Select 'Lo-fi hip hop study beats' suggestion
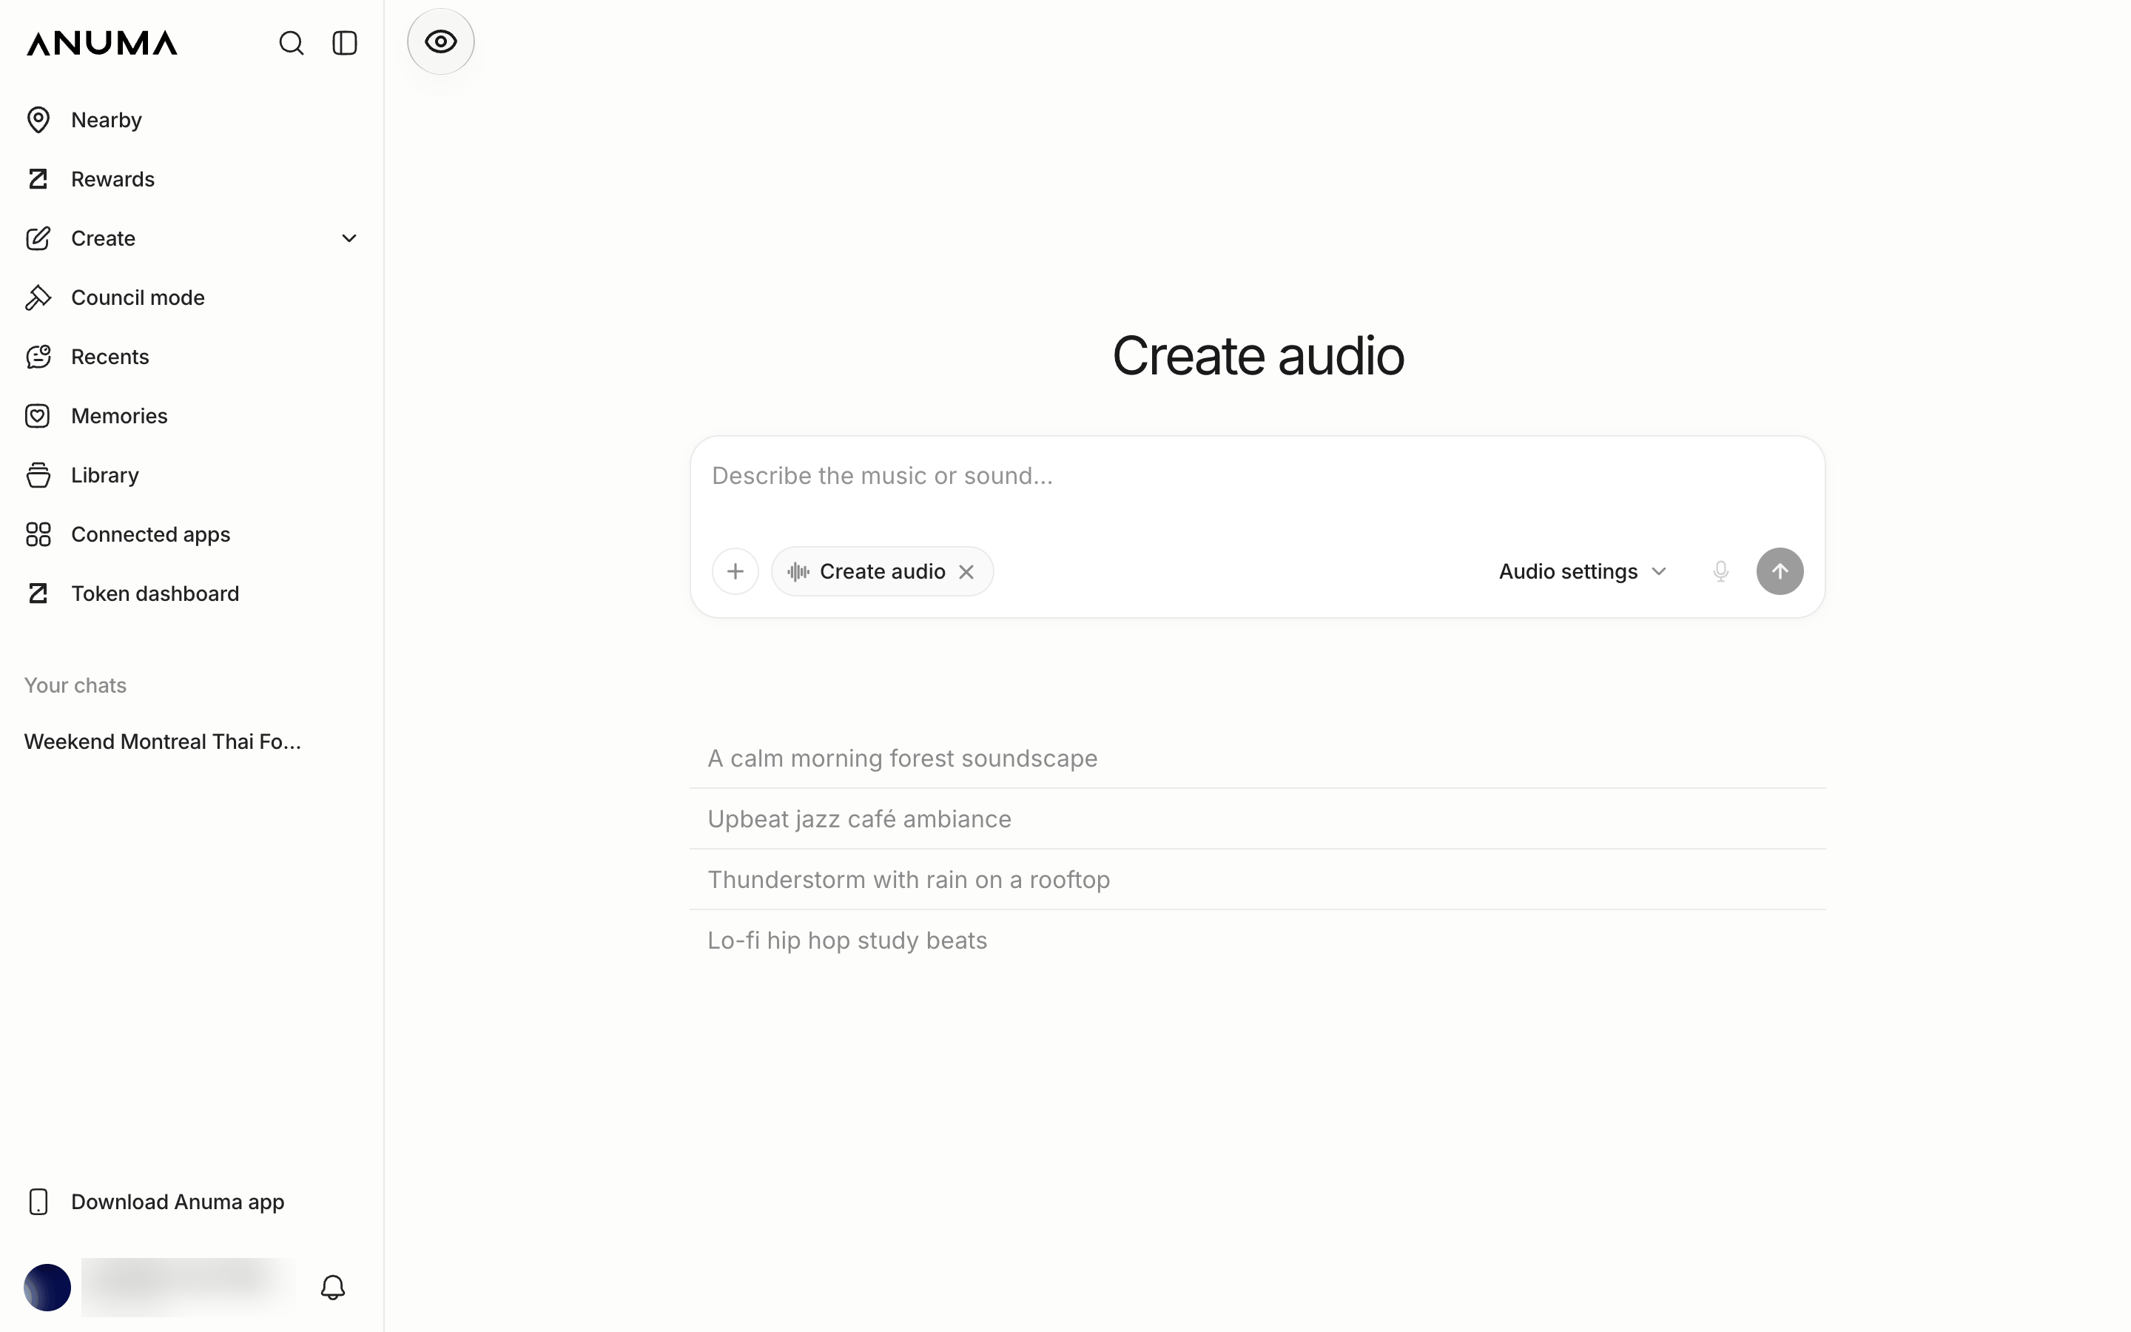This screenshot has height=1332, width=2131. [x=1256, y=941]
